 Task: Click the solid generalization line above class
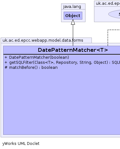click(73, 35)
